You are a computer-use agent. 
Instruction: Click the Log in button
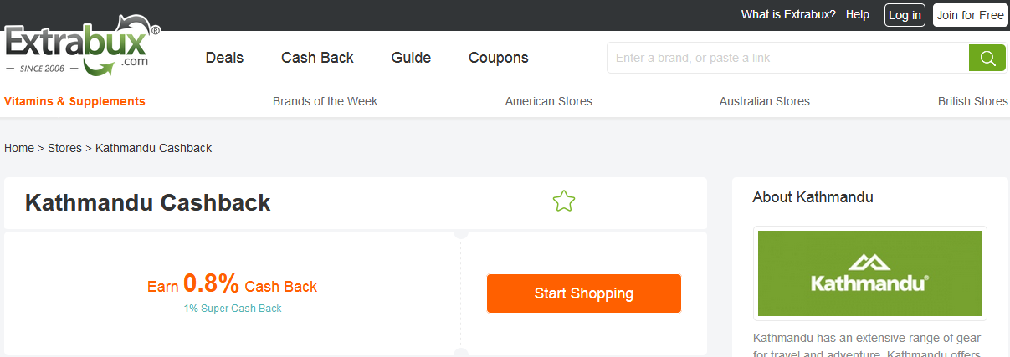pyautogui.click(x=905, y=15)
